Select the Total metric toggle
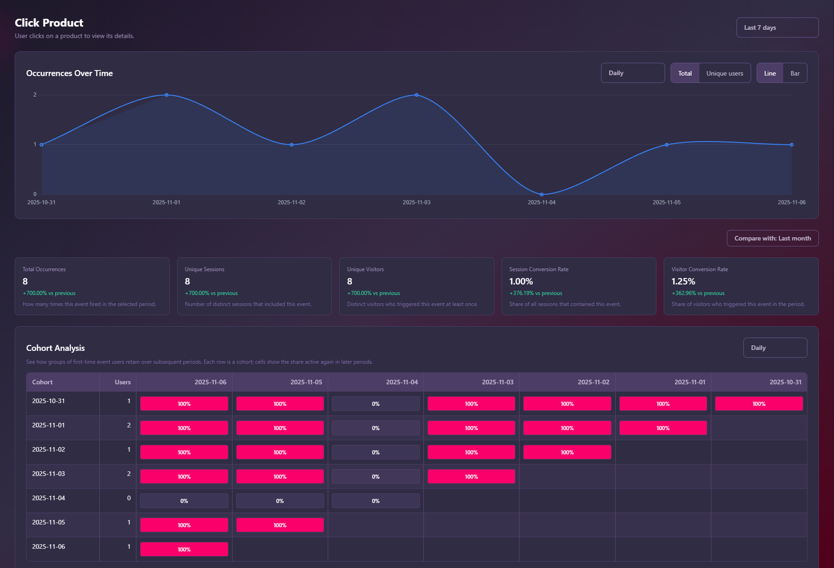Image resolution: width=834 pixels, height=568 pixels. [x=685, y=73]
